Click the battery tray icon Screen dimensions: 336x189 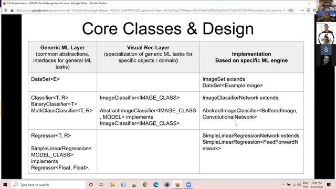pyautogui.click(x=289, y=184)
